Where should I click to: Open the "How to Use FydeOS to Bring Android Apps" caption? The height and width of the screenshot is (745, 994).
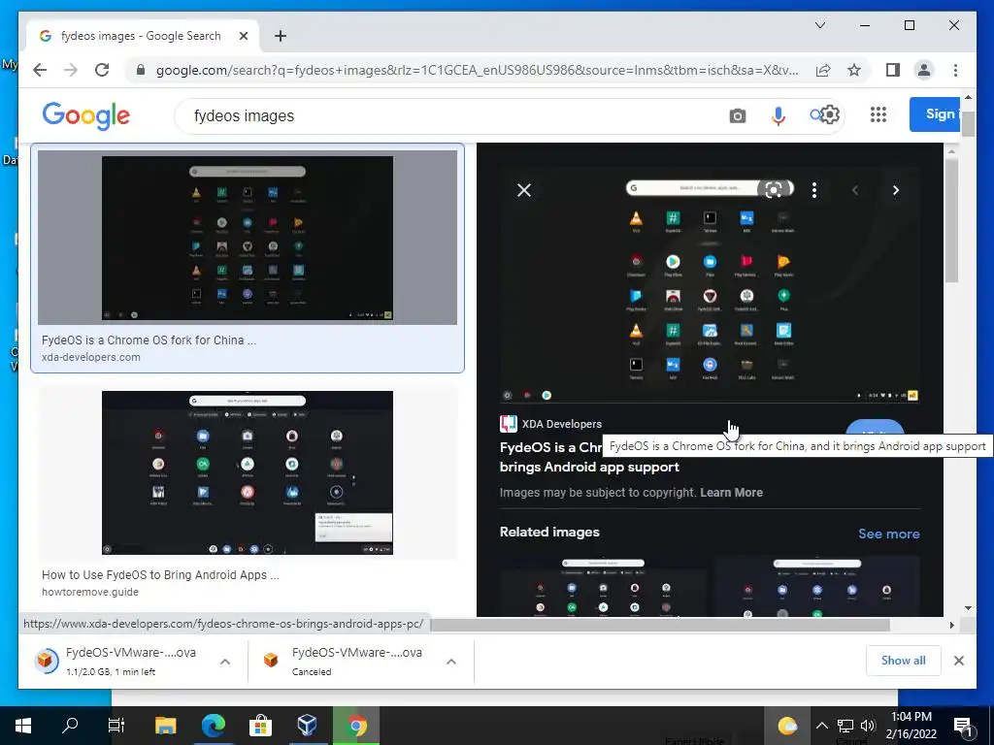[160, 575]
